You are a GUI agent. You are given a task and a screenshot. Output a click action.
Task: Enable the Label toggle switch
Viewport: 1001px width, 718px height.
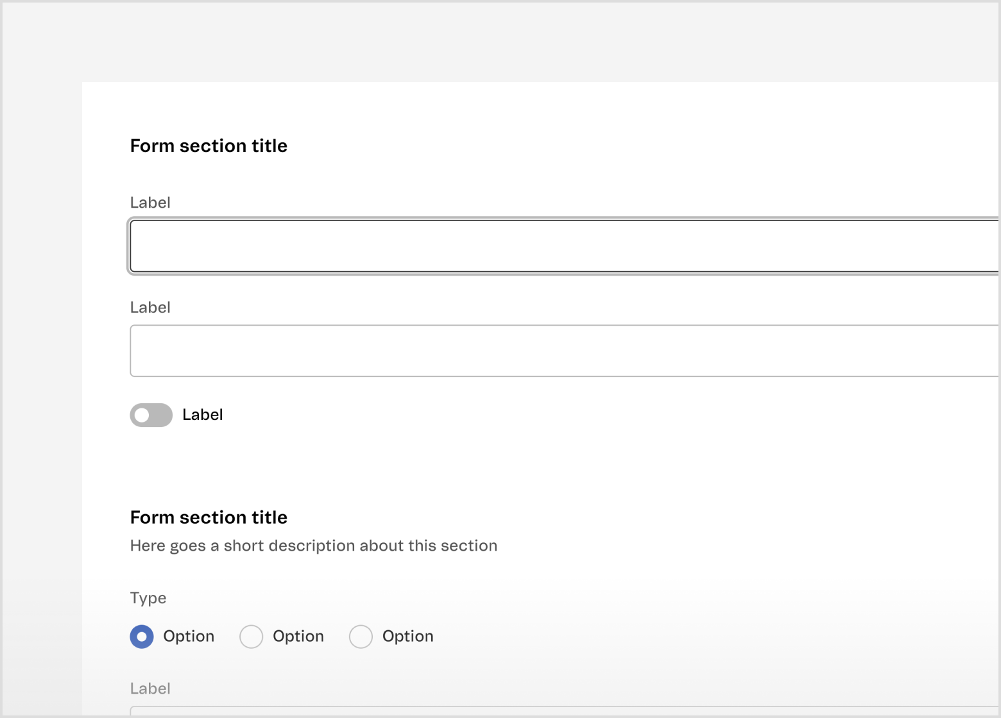(x=151, y=415)
